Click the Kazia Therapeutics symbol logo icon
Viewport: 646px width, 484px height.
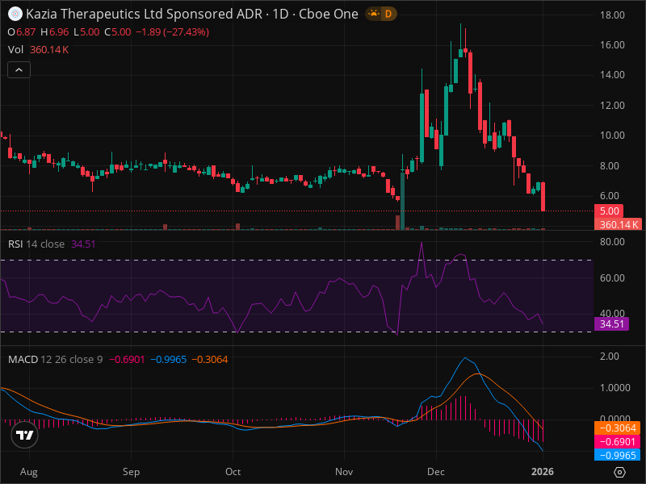click(x=15, y=14)
